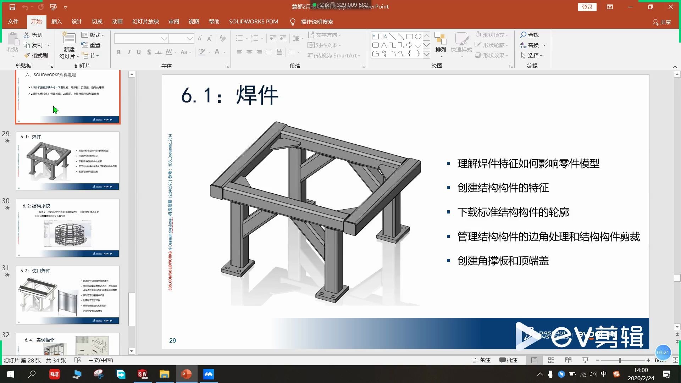681x383 pixels.
Task: Click the New Slide icon
Action: point(69,38)
